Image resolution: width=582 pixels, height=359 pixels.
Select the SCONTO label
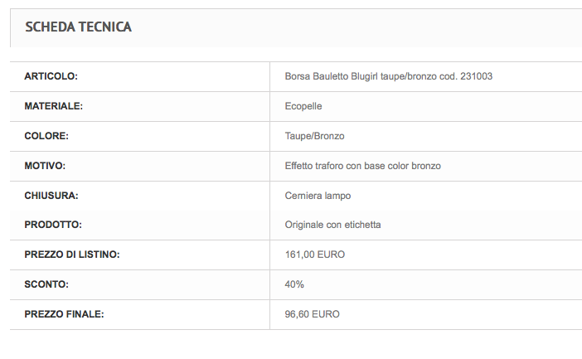point(46,284)
